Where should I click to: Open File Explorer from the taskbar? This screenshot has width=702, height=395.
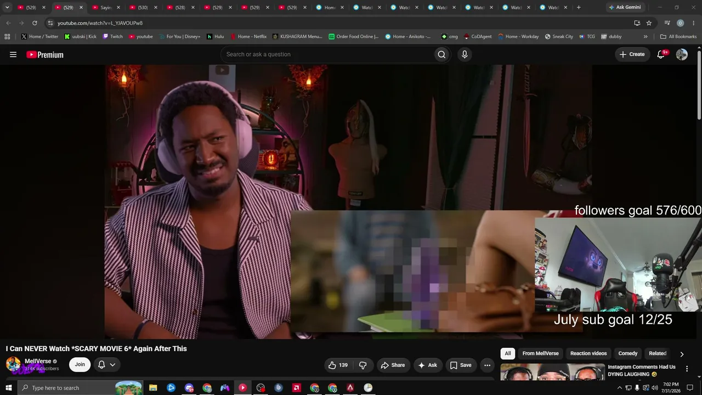153,388
